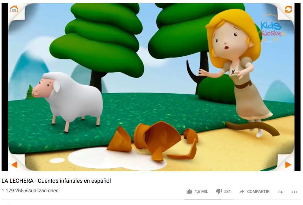
Task: Click the 1,6 MIL likes count
Action: (201, 191)
